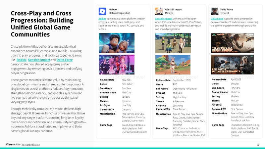Select Delta Force camera POV 'First Person'

click(237, 109)
